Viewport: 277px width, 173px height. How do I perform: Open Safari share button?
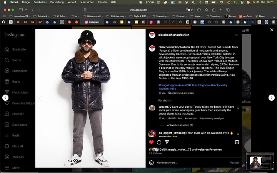[x=214, y=10]
